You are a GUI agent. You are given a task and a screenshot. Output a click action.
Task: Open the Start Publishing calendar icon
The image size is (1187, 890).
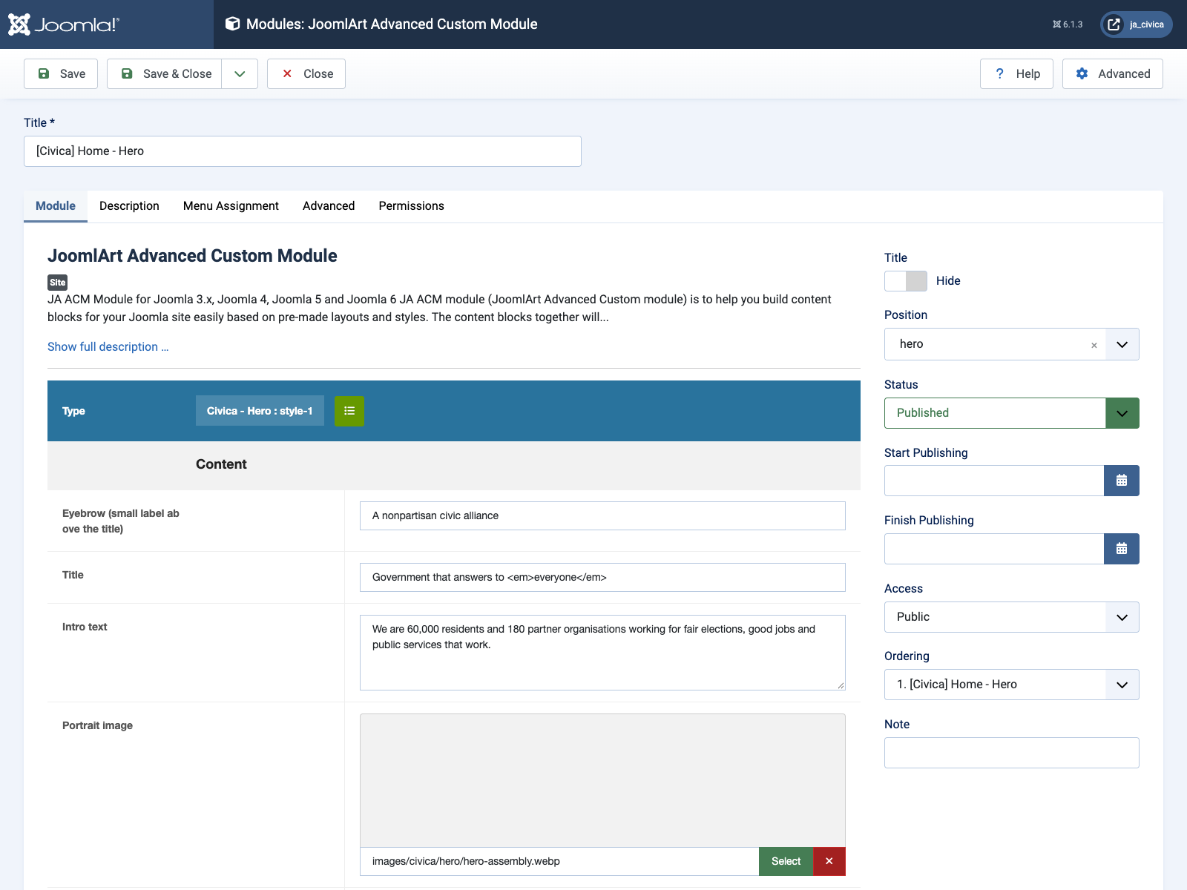click(1122, 481)
